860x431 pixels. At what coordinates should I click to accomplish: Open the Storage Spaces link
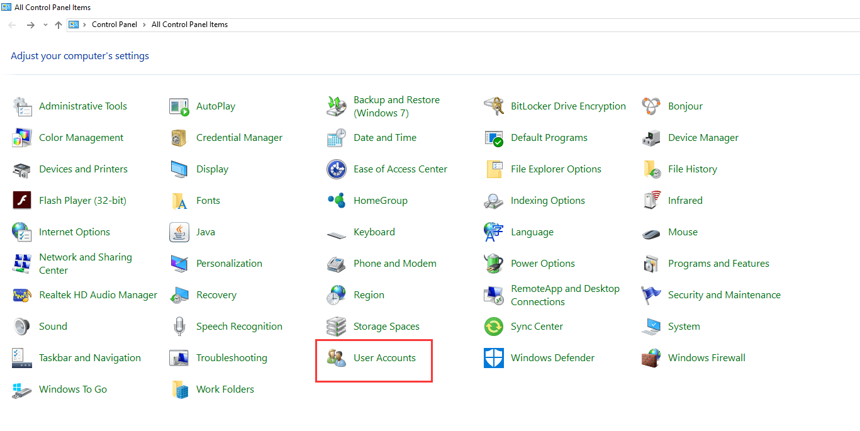pos(386,327)
